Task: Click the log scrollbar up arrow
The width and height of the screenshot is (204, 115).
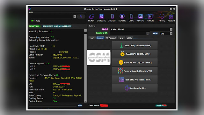Action: click(x=85, y=30)
